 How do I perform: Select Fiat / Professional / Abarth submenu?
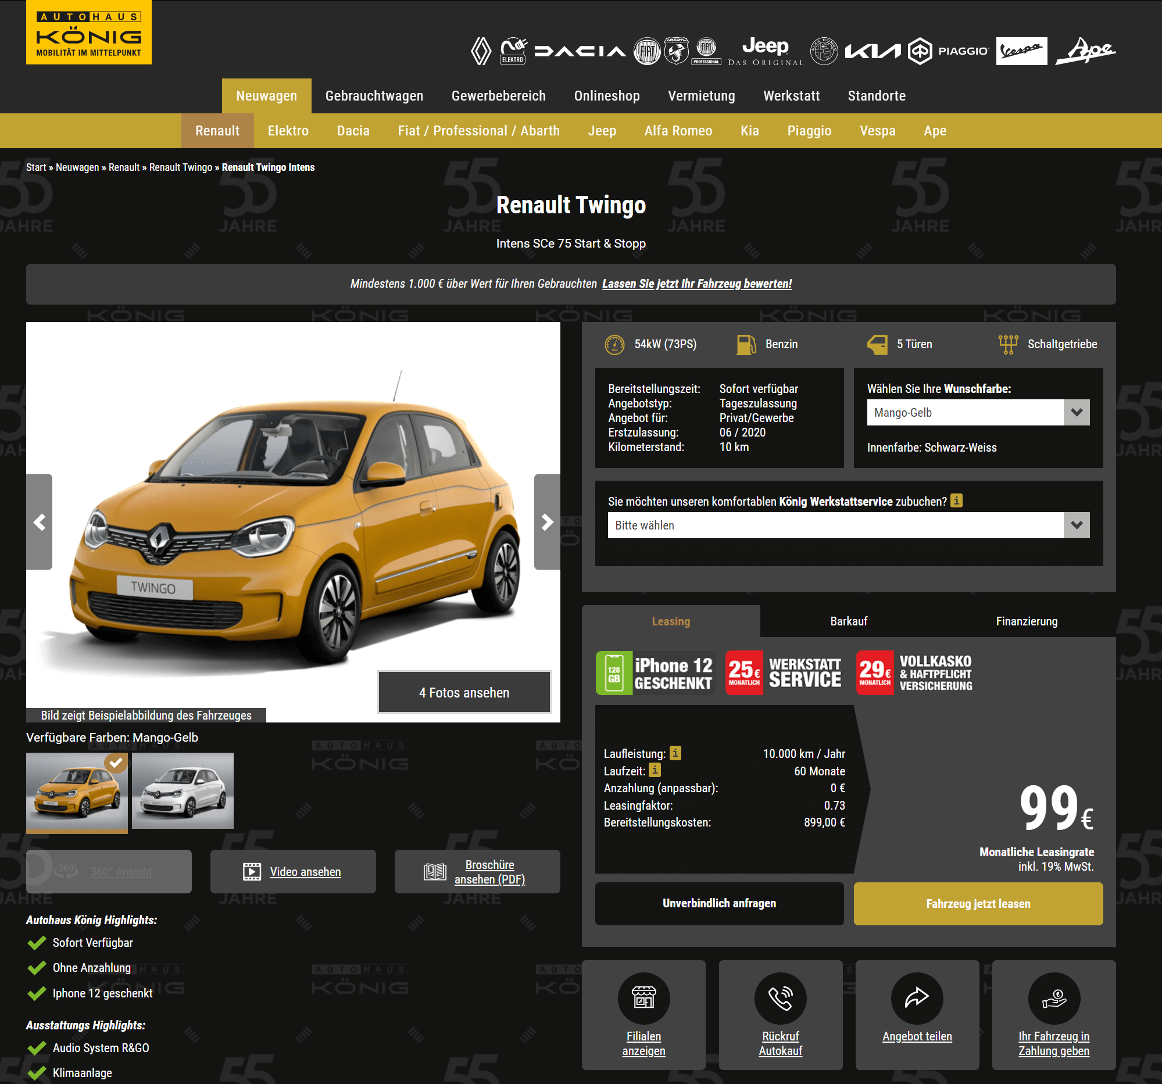pyautogui.click(x=479, y=131)
